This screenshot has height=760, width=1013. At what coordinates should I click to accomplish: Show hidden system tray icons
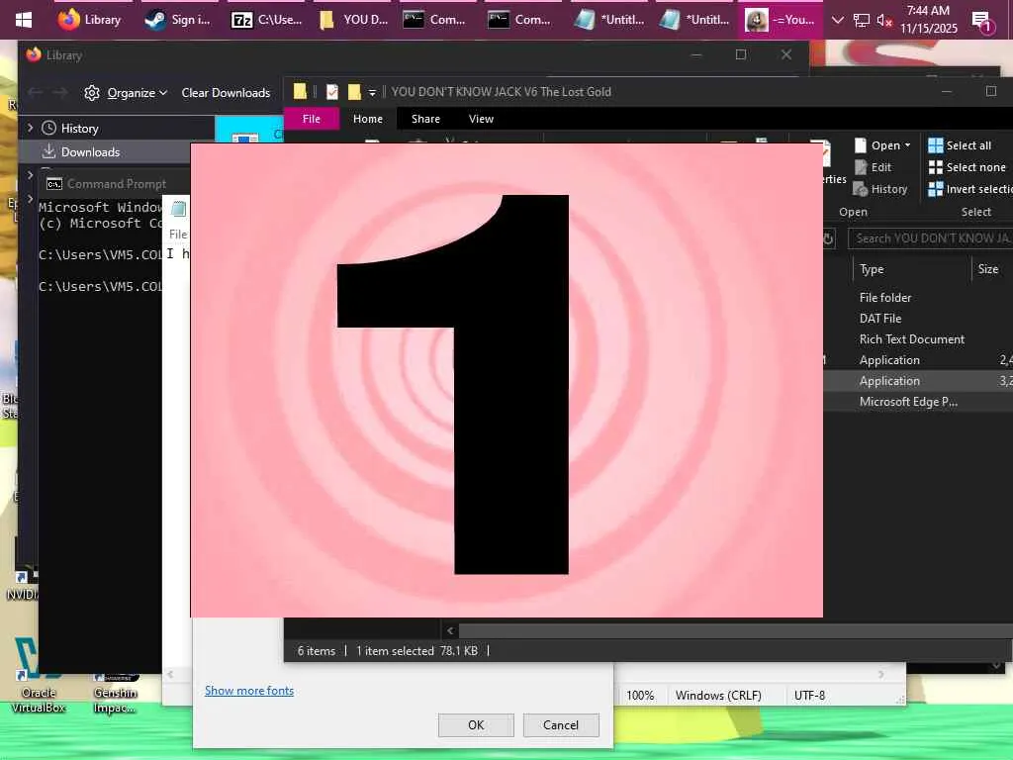point(837,20)
